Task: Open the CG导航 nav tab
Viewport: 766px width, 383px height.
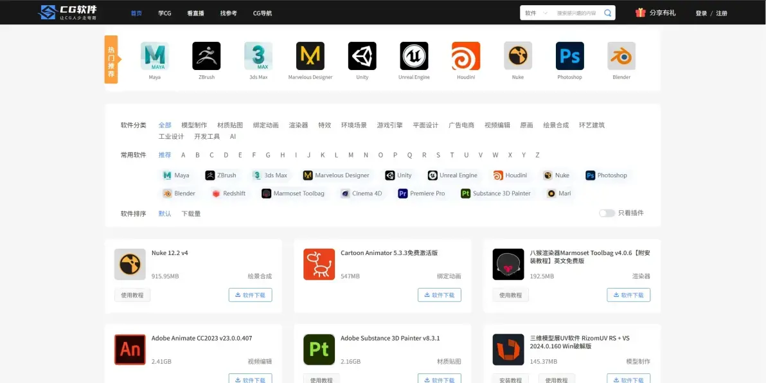Action: tap(262, 13)
